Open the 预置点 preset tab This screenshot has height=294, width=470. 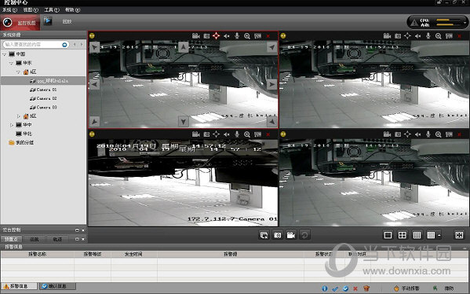[x=12, y=239]
